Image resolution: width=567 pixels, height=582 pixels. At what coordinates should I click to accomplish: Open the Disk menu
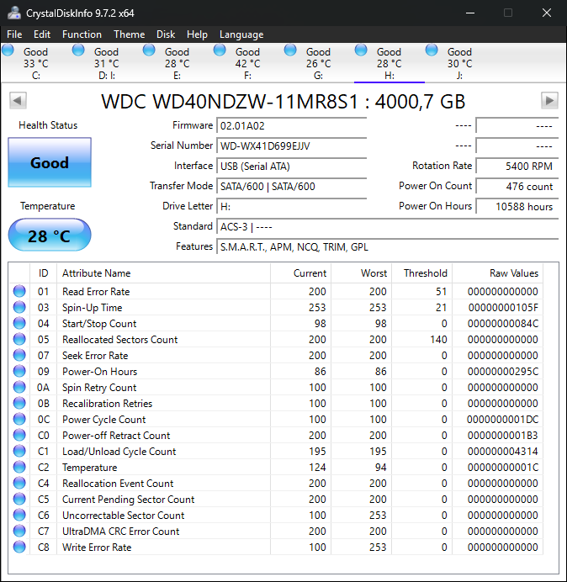point(166,34)
